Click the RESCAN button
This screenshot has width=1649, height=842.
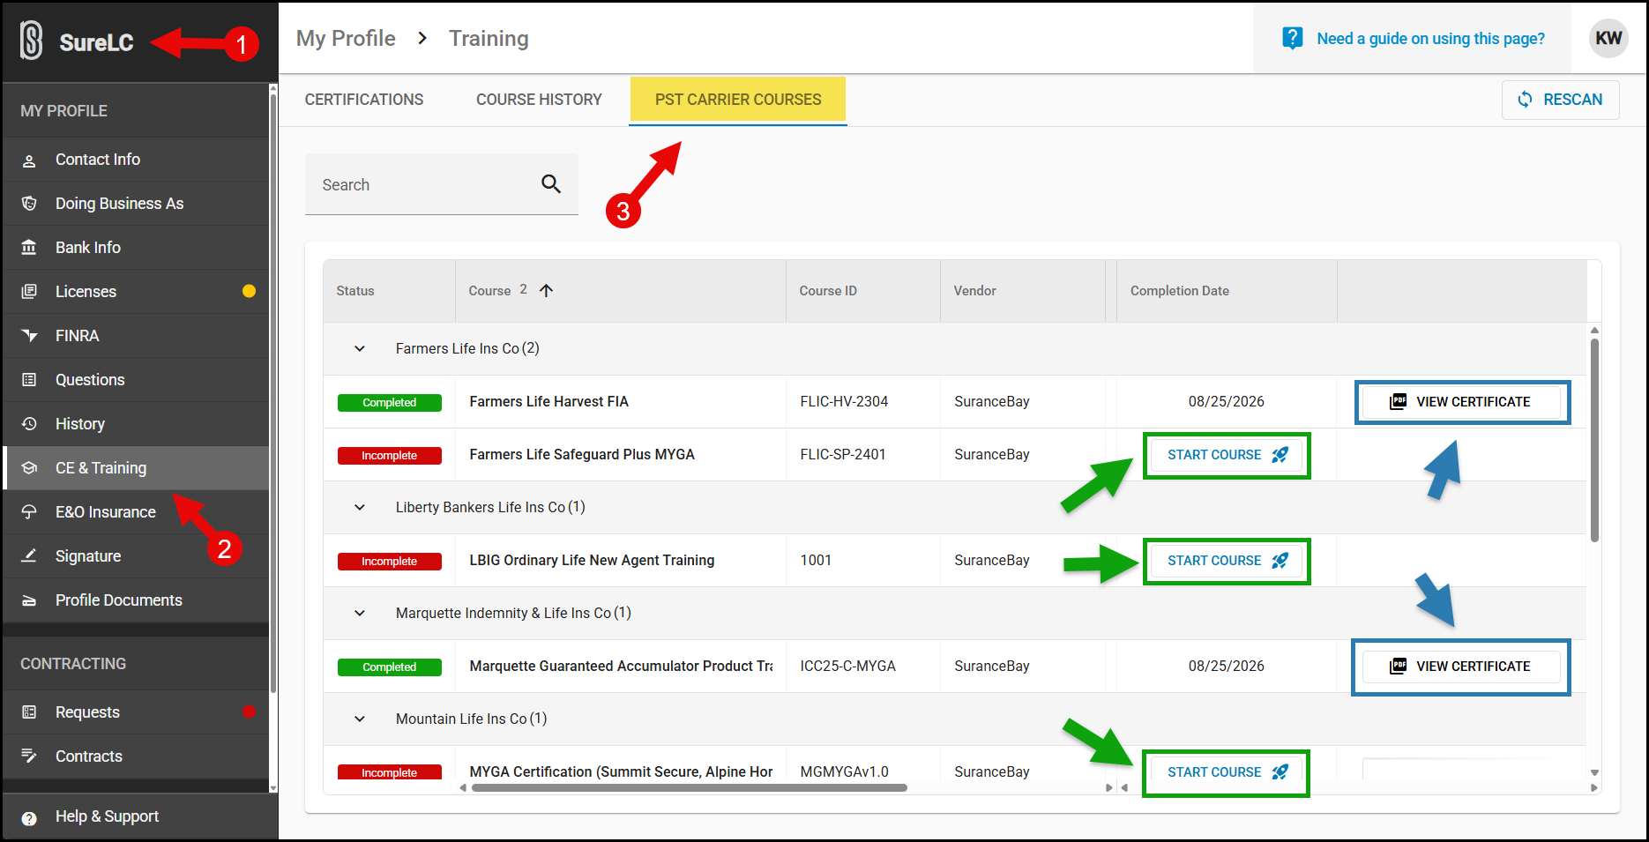pos(1561,100)
